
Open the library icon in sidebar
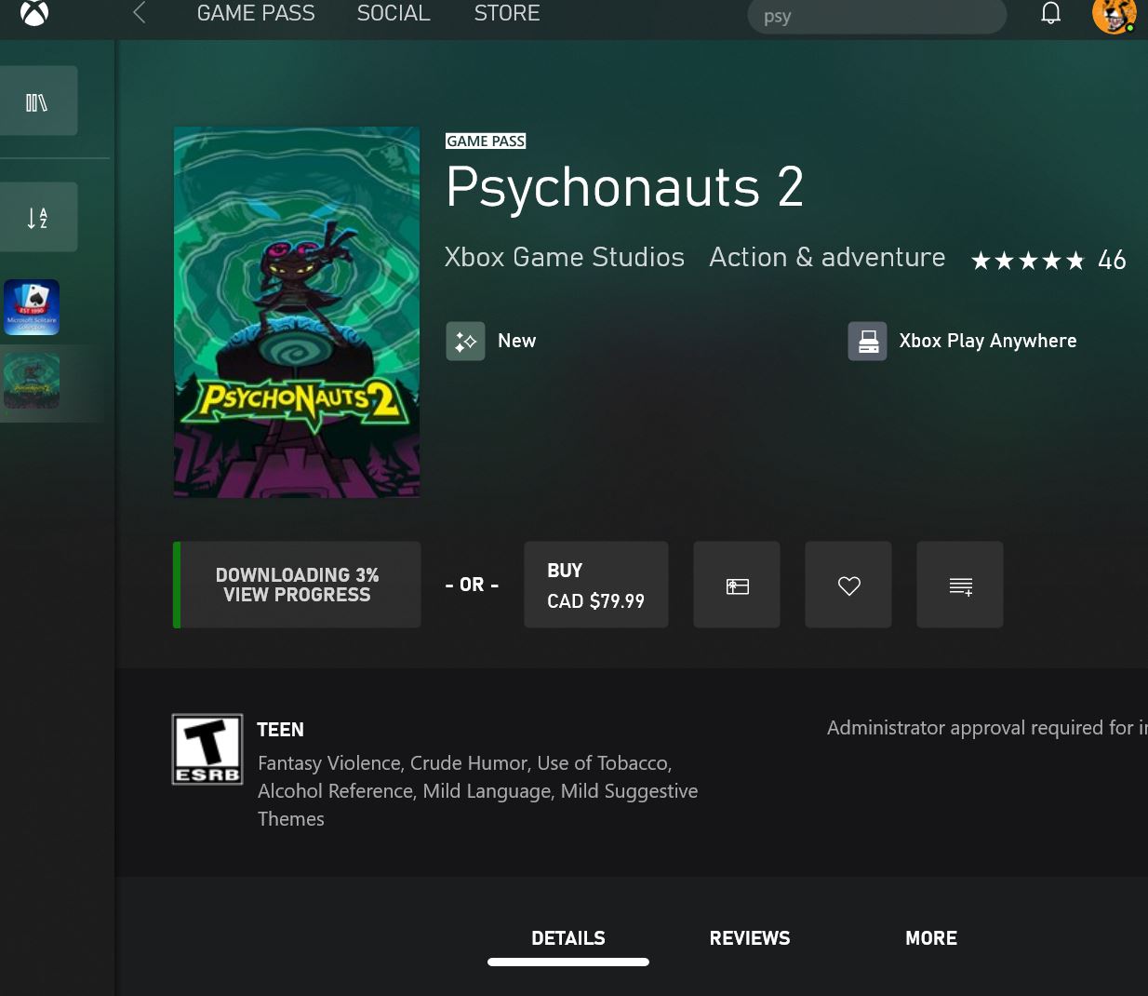click(37, 101)
